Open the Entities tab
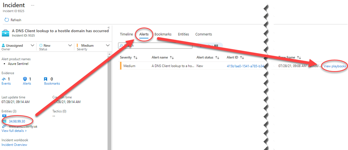 (183, 34)
